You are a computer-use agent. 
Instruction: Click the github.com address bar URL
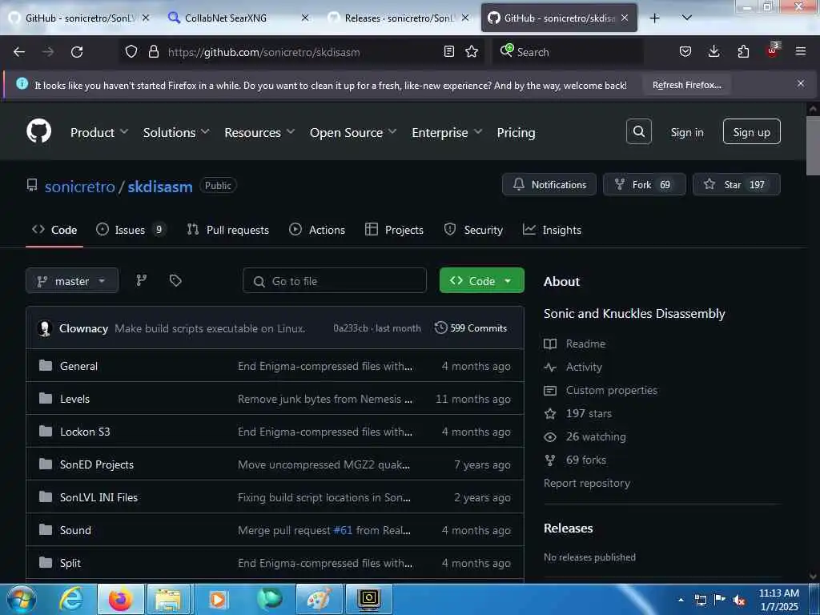click(263, 52)
